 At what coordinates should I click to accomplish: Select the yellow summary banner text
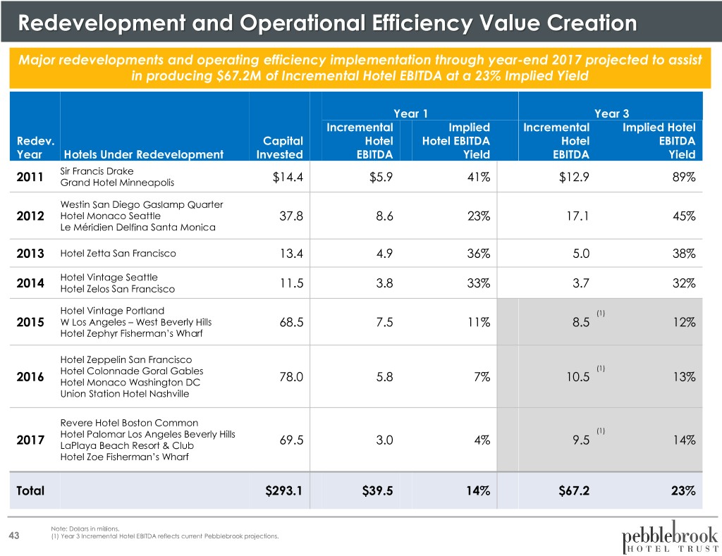(361, 66)
